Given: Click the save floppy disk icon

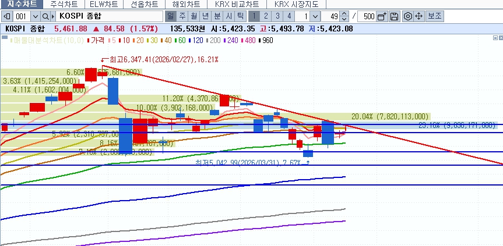Looking at the screenshot, I should coord(394,16).
